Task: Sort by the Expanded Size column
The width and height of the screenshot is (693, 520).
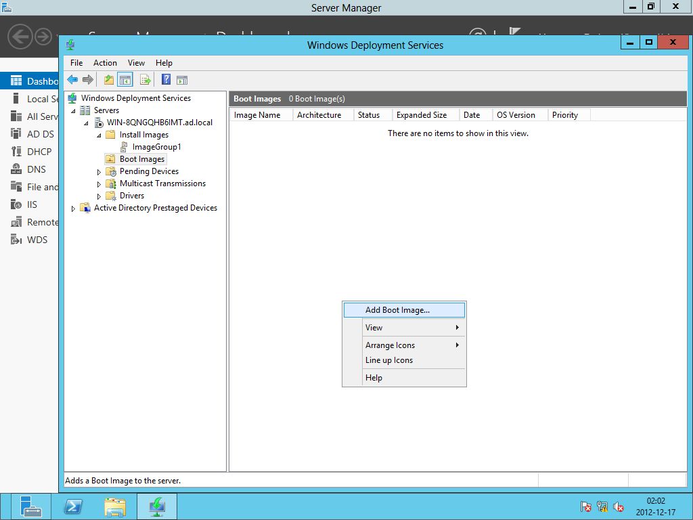Action: tap(426, 115)
